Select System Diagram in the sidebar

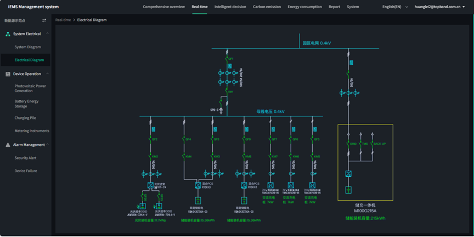point(27,47)
